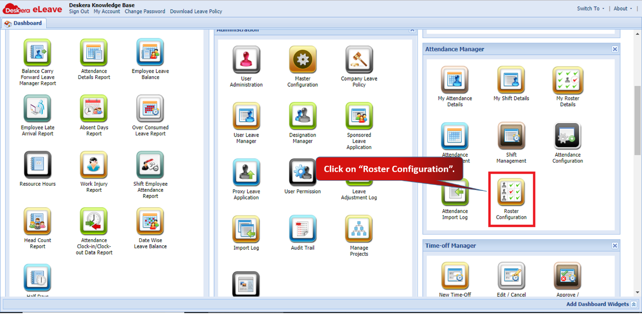Open Attendance Details Report icon

click(x=94, y=52)
